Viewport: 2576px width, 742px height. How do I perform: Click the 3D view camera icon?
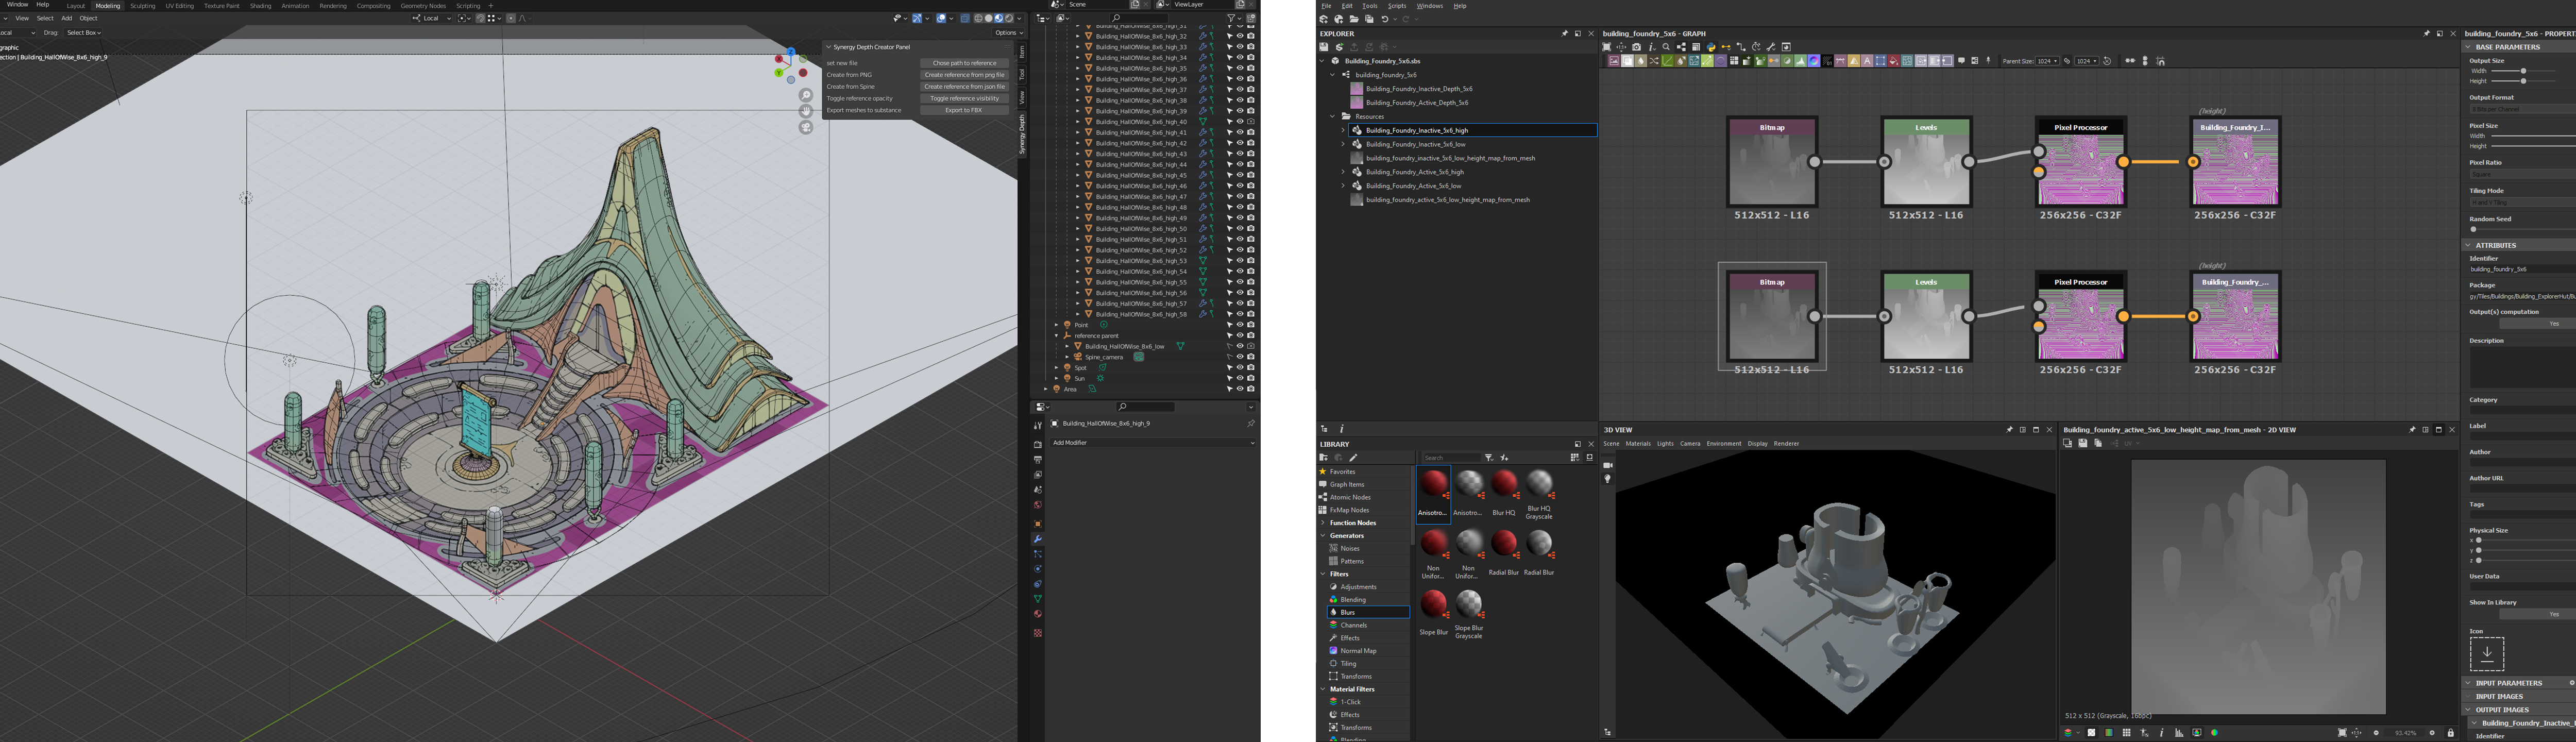pos(1608,465)
